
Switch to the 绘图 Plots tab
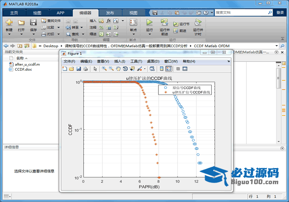point(37,13)
